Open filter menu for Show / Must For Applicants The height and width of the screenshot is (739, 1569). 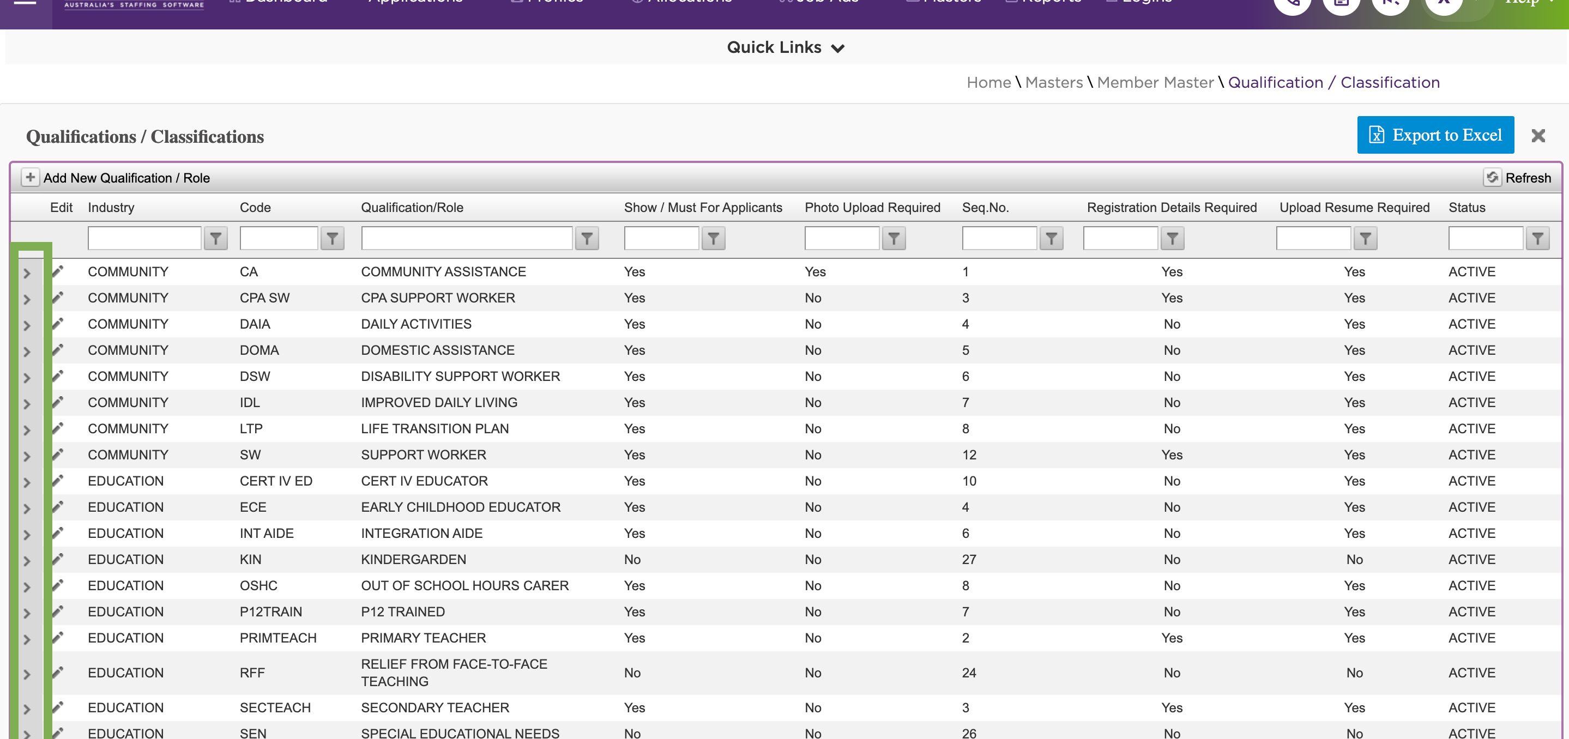pos(713,239)
